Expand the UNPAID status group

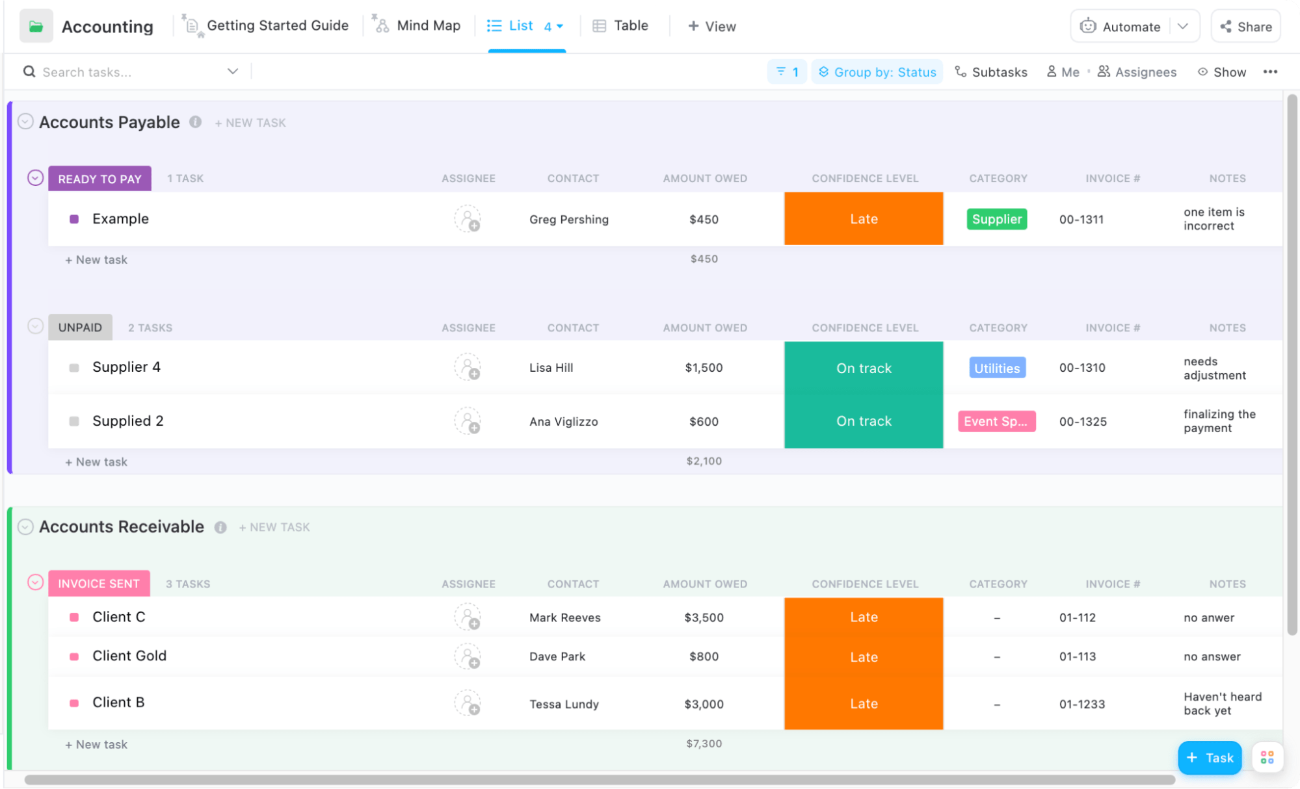click(x=35, y=327)
